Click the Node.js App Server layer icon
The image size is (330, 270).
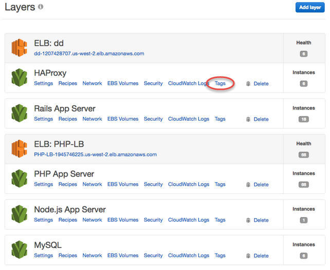pos(20,214)
